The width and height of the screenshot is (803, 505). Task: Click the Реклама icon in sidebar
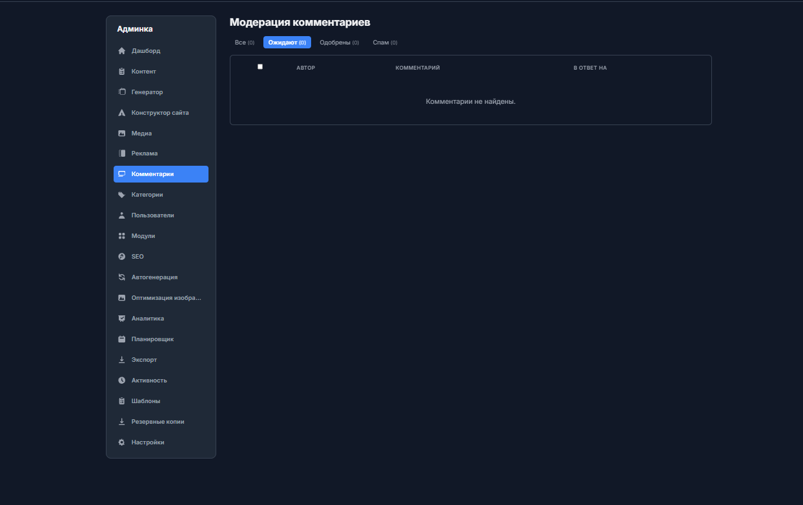click(121, 153)
